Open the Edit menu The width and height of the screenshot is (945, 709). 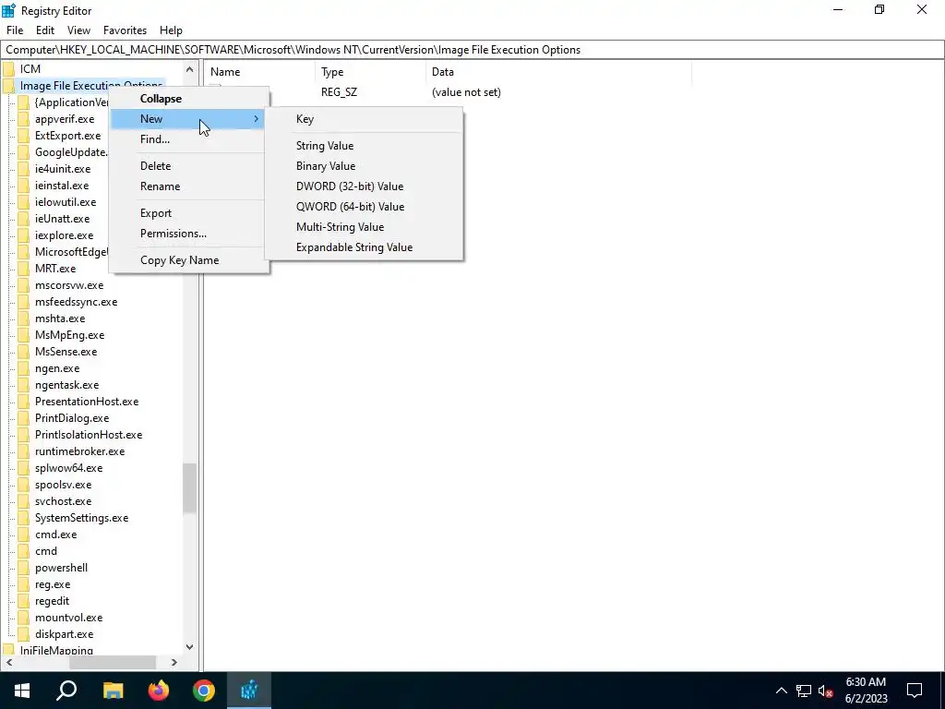pos(45,30)
